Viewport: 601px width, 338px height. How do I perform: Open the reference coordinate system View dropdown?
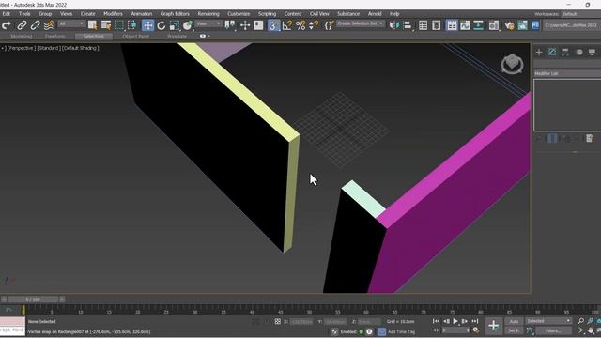(208, 23)
